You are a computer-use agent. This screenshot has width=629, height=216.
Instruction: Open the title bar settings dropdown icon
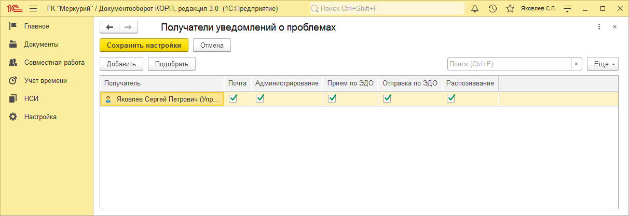tap(567, 9)
